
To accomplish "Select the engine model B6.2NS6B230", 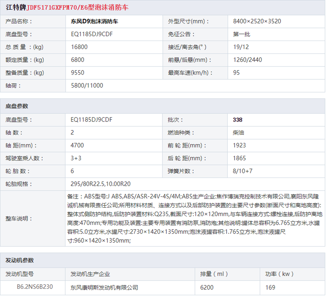I will click(x=35, y=287).
